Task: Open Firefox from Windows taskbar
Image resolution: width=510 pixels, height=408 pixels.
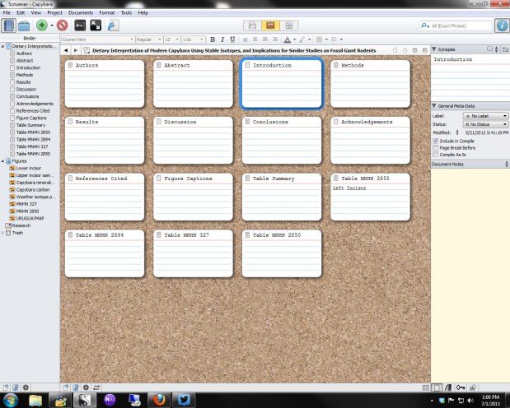Action: pos(159,400)
